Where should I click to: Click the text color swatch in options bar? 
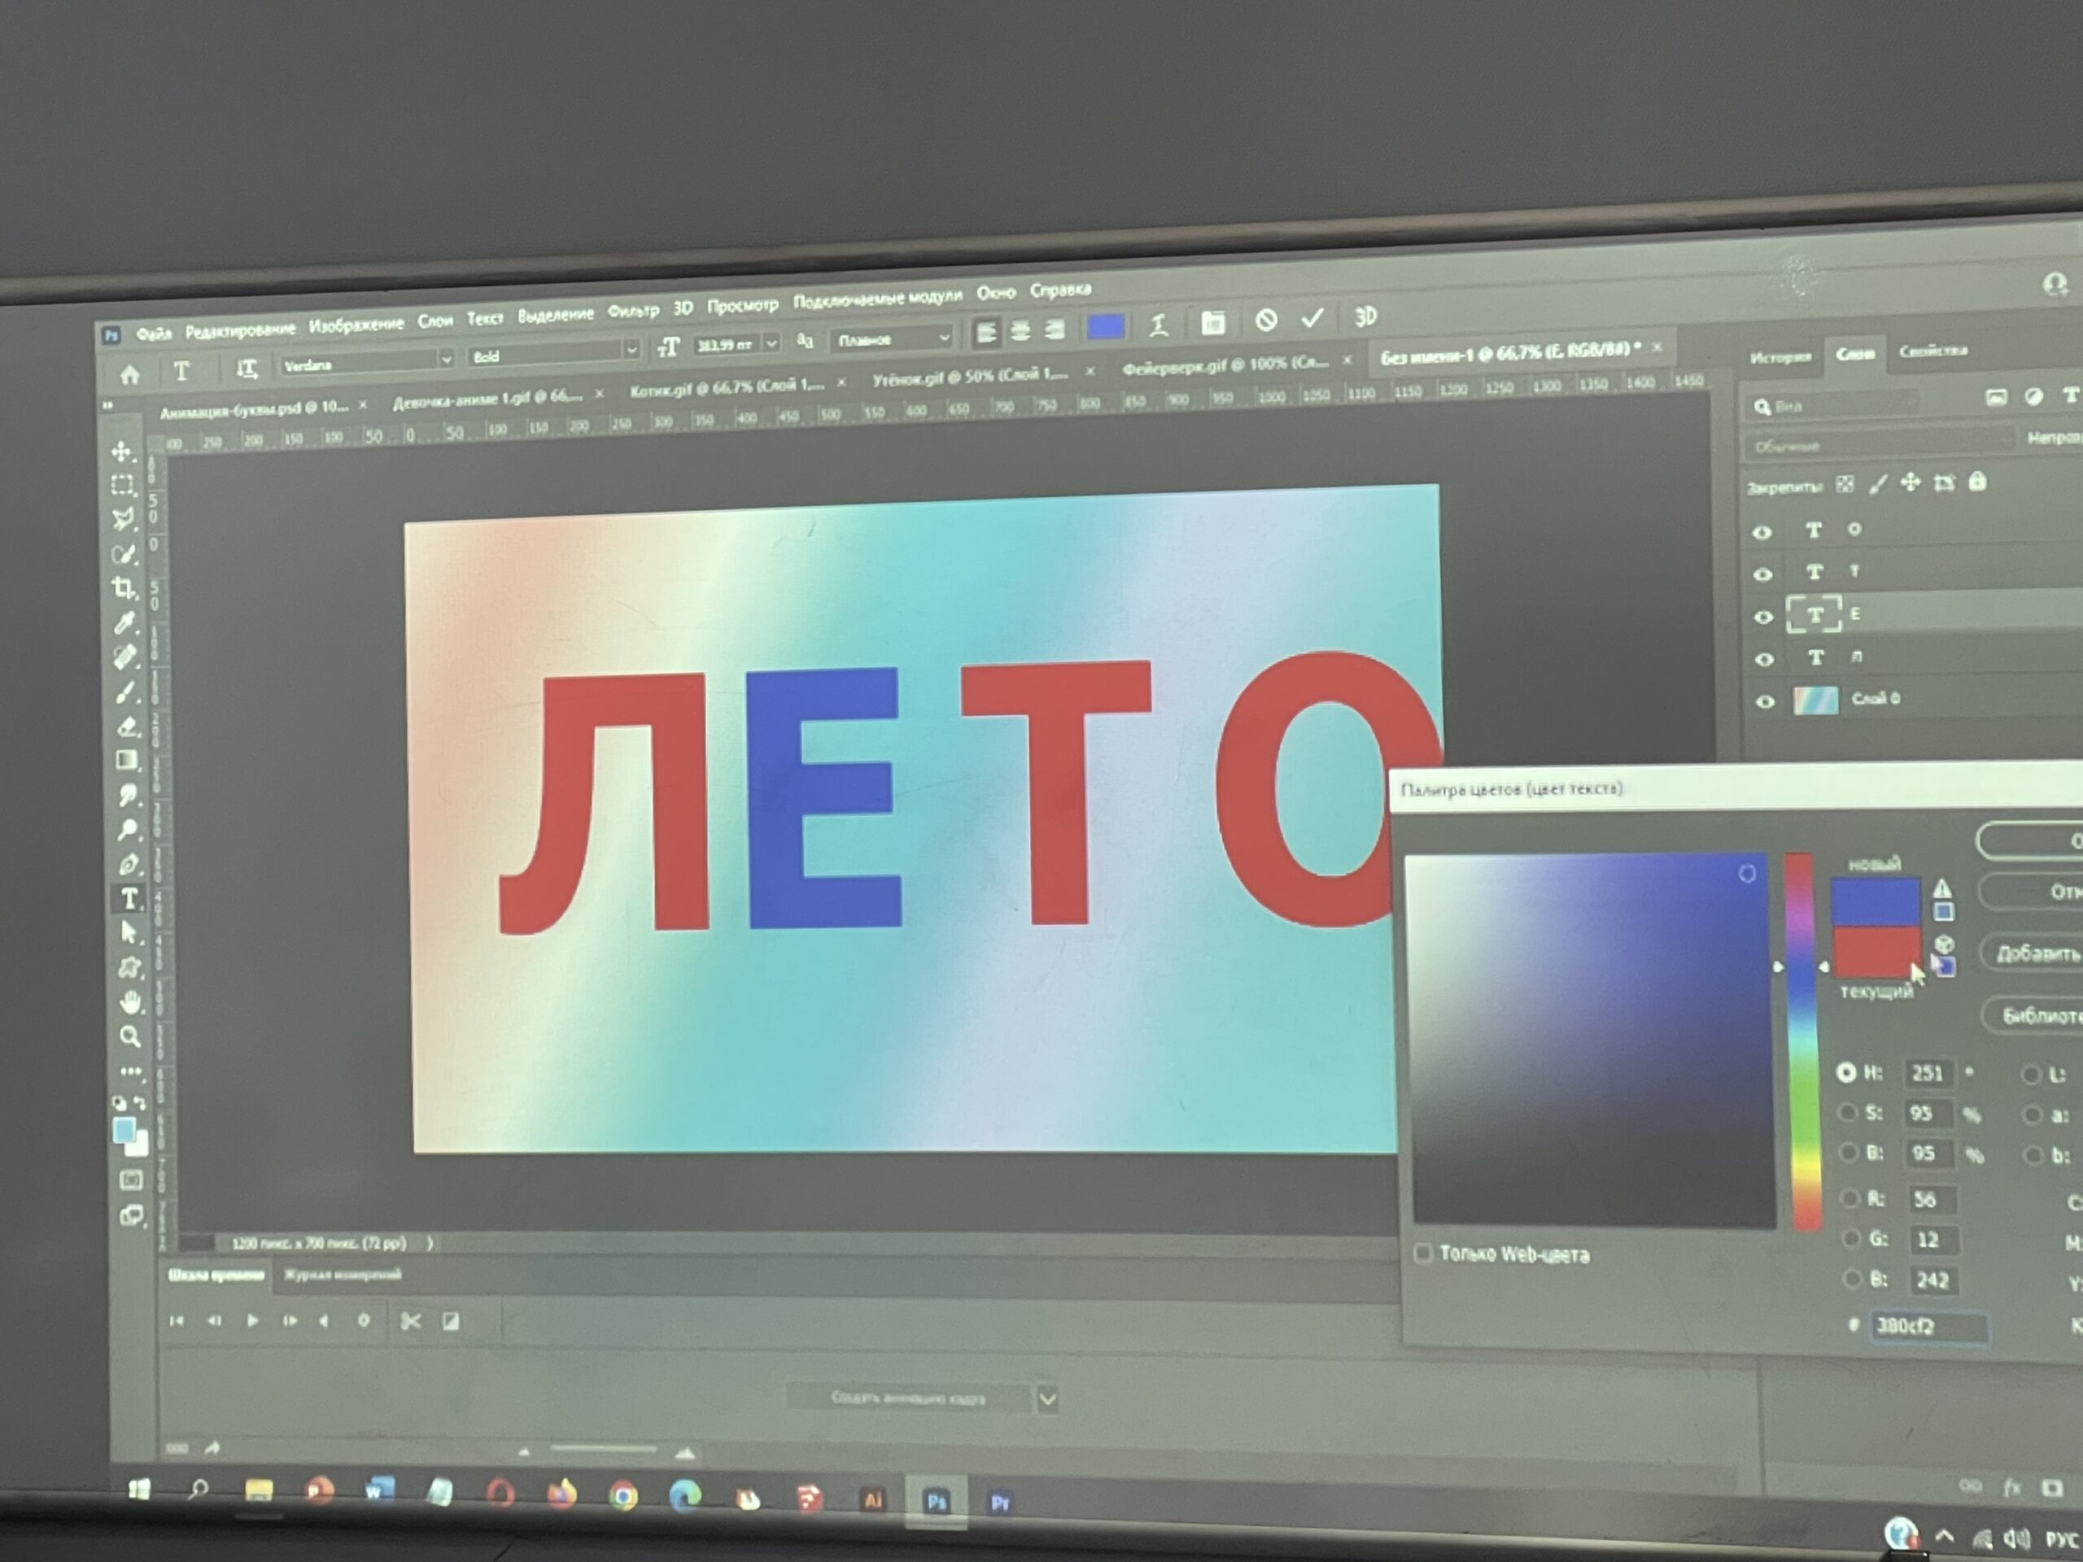[1106, 327]
